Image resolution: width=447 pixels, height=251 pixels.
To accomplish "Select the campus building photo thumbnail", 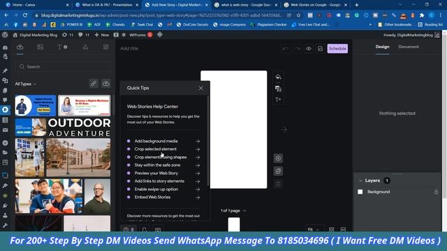I will [78, 158].
